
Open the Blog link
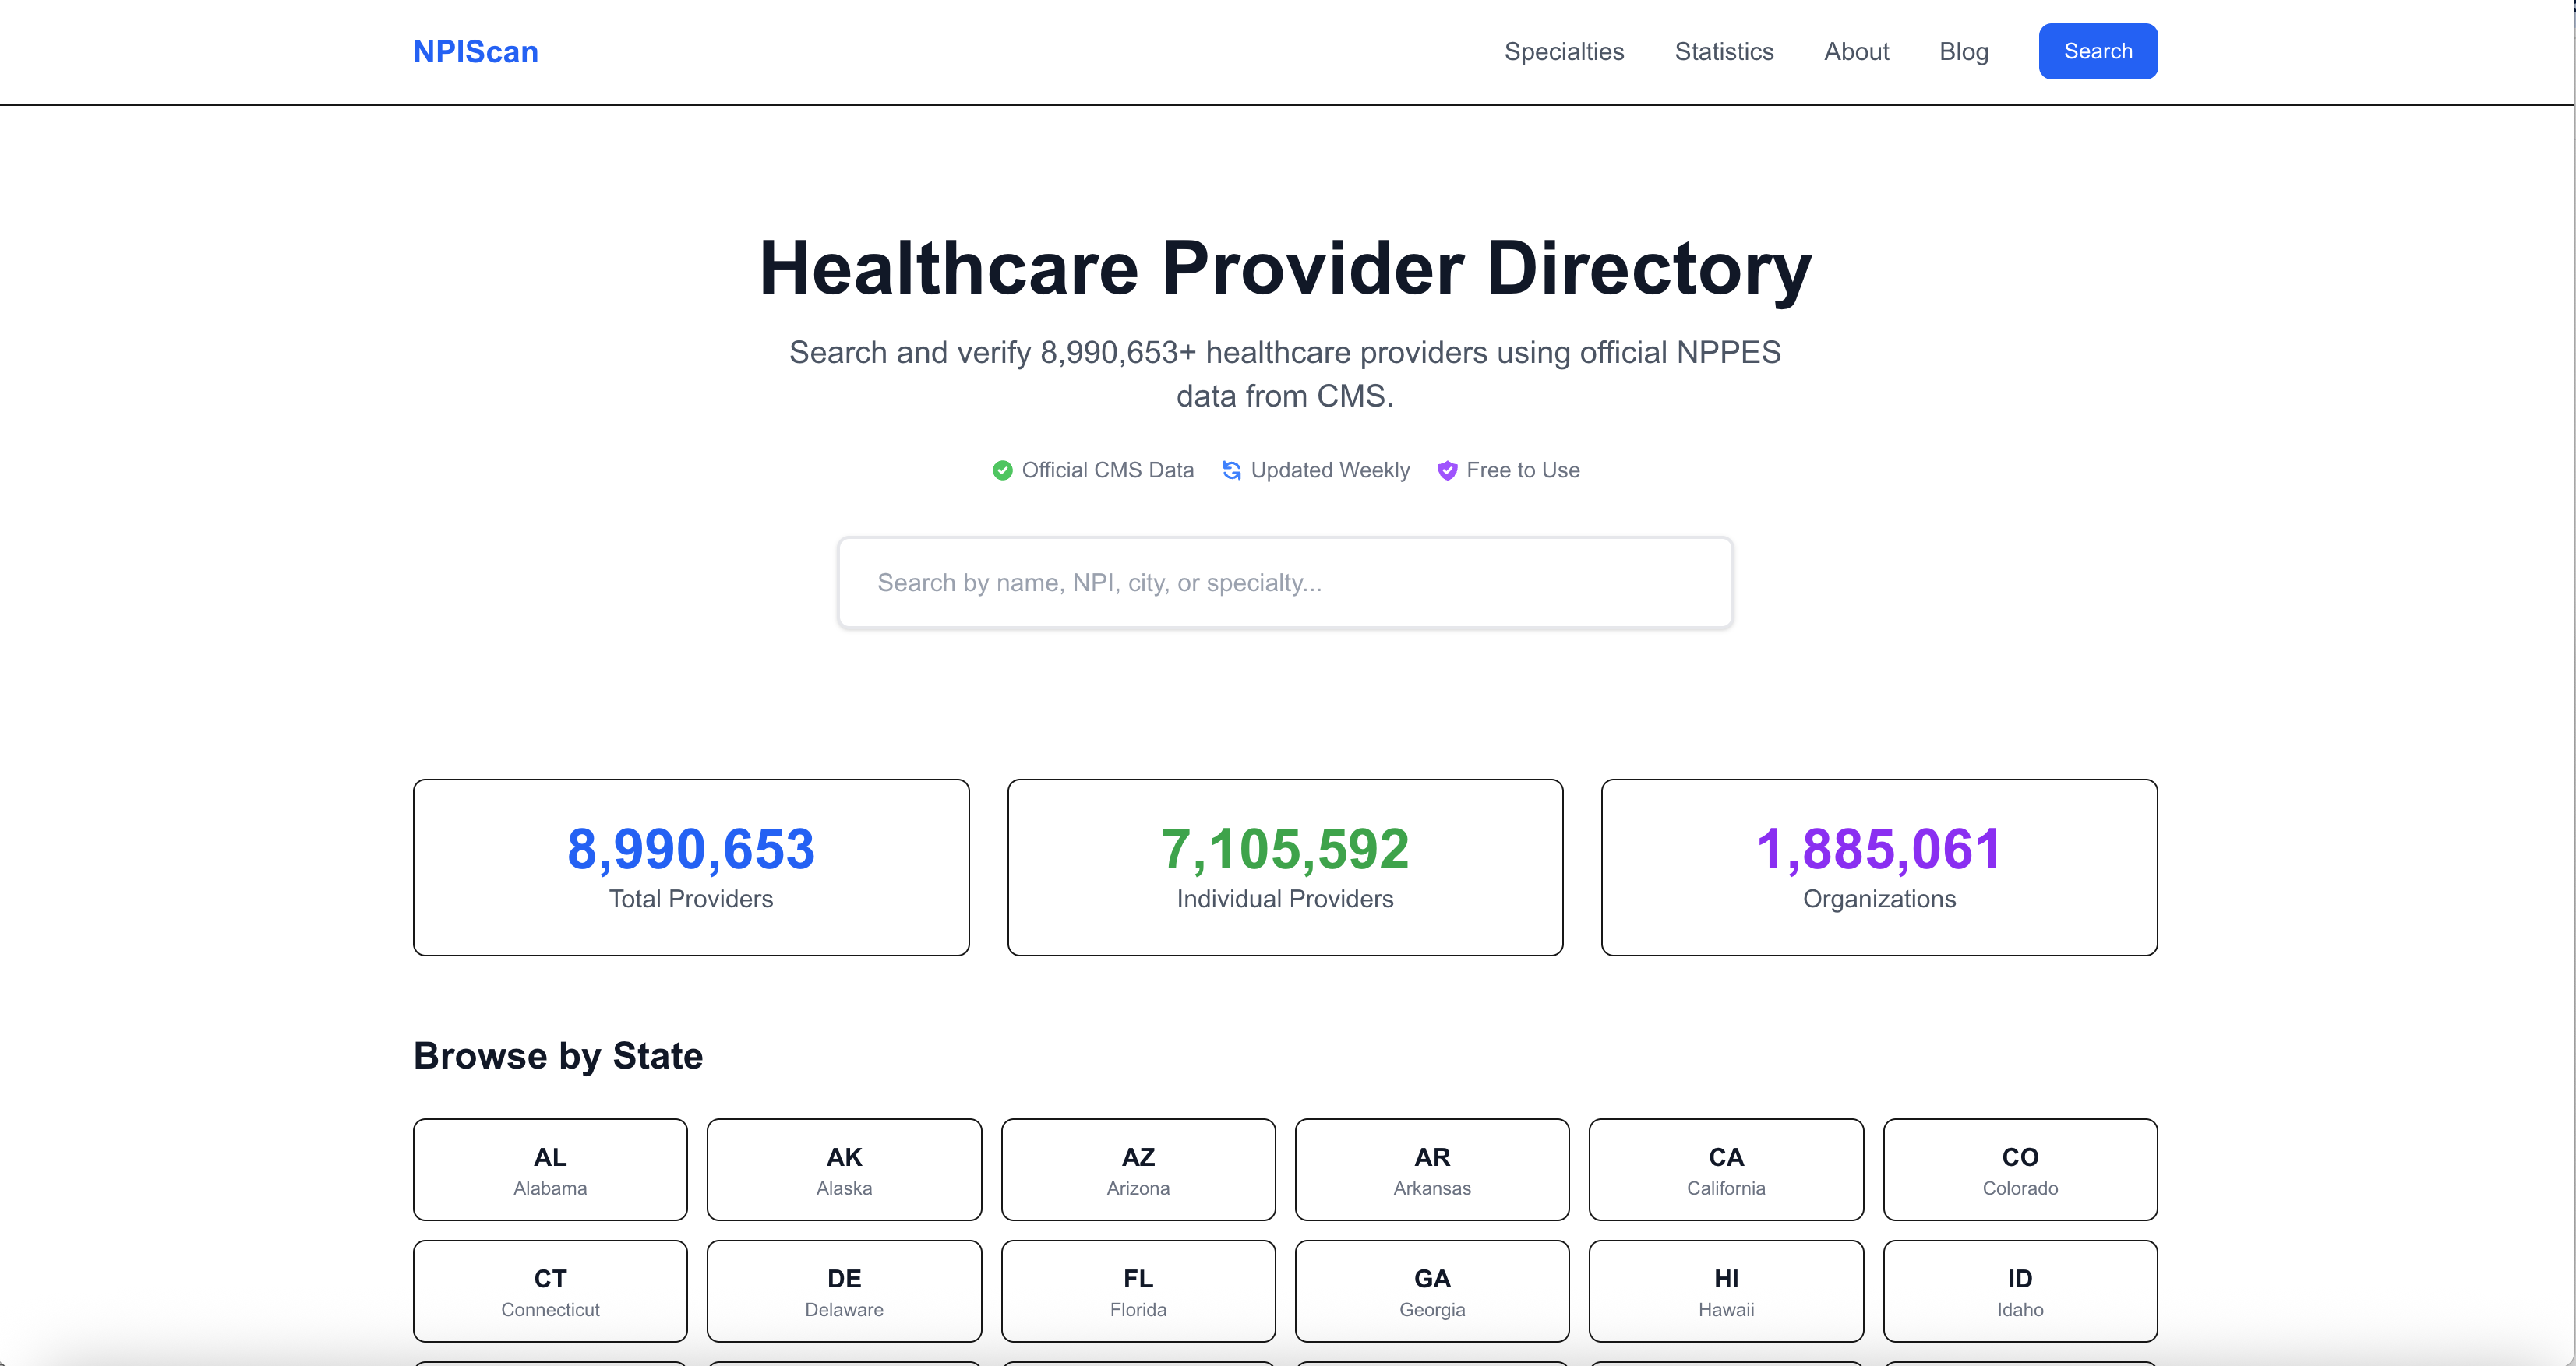point(1963,52)
